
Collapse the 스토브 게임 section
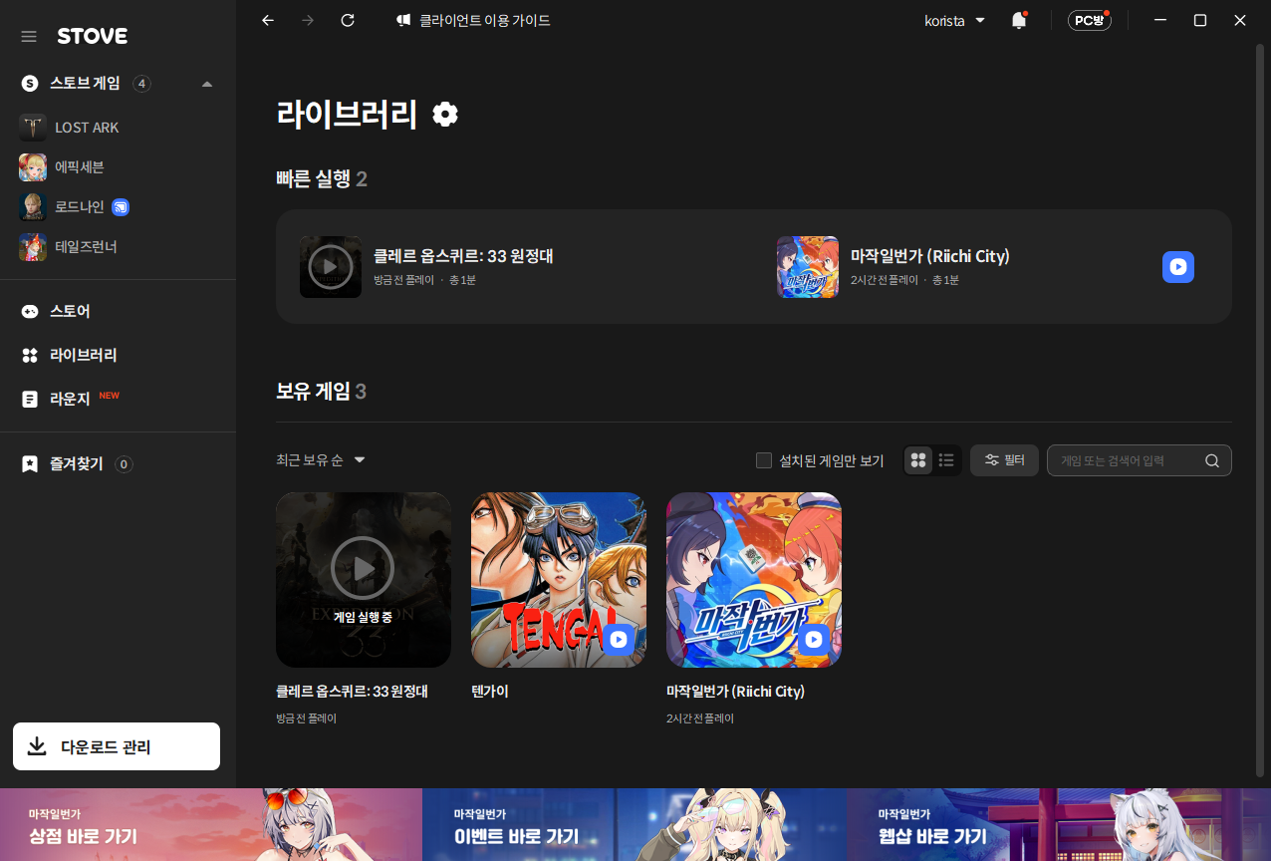point(207,84)
